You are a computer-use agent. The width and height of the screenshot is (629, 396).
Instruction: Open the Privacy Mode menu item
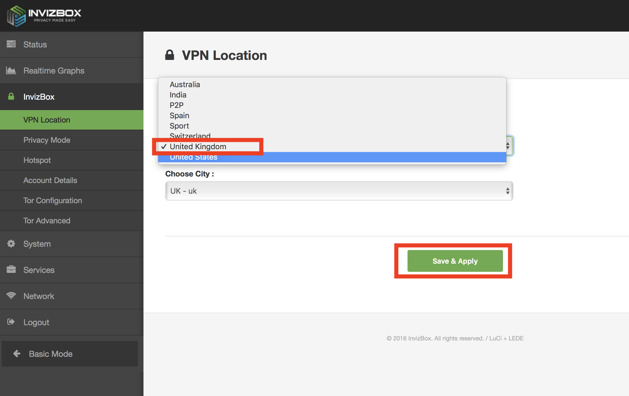click(x=47, y=140)
